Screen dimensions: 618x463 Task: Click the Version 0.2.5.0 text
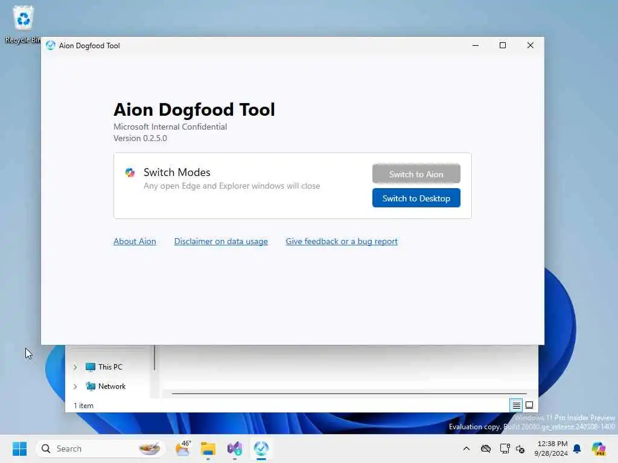[140, 138]
